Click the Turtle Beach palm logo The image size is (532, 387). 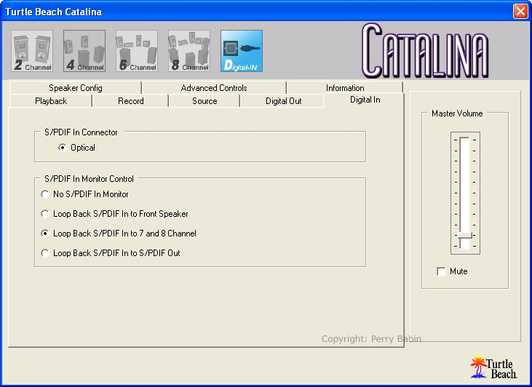[x=493, y=367]
